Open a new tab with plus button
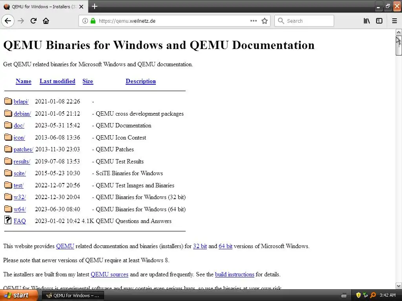 pyautogui.click(x=95, y=6)
